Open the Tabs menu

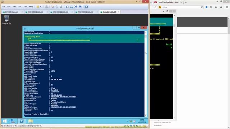tap(25, 6)
